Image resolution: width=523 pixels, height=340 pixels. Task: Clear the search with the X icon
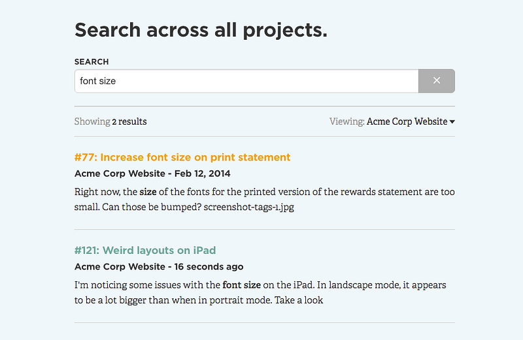coord(436,81)
